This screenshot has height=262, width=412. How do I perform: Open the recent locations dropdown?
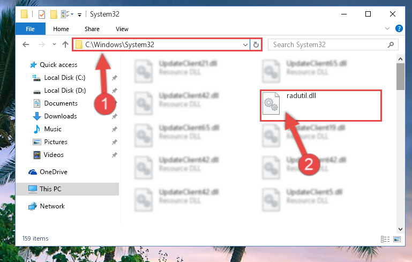54,44
